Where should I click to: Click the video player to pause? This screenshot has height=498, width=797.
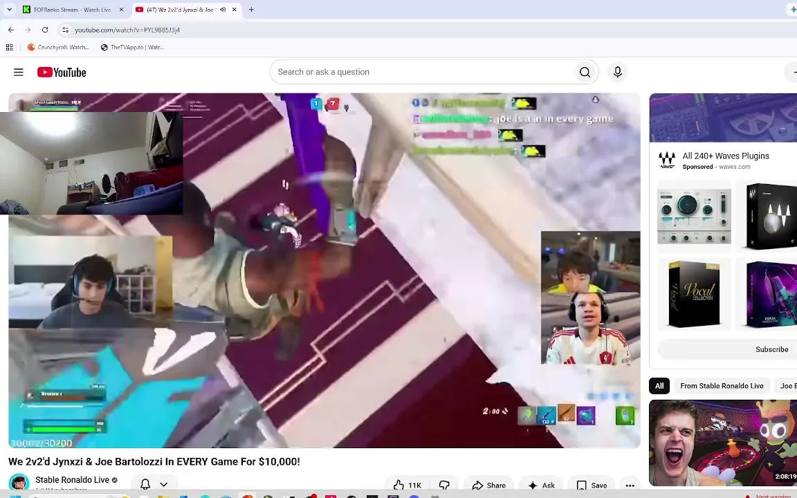coord(324,270)
